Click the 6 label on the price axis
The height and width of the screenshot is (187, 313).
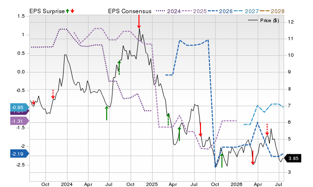pyautogui.click(x=290, y=122)
